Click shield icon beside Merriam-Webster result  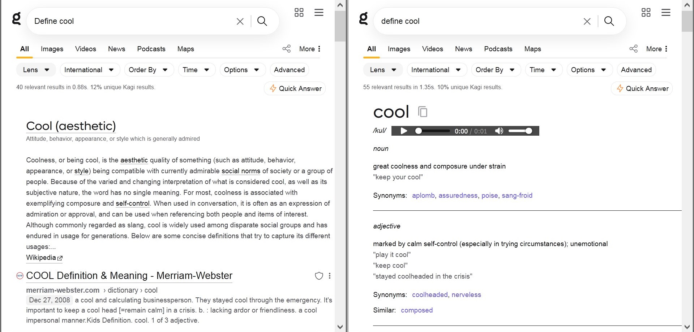point(319,276)
